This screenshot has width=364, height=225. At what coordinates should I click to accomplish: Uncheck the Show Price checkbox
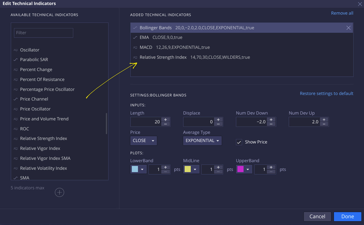click(x=239, y=142)
